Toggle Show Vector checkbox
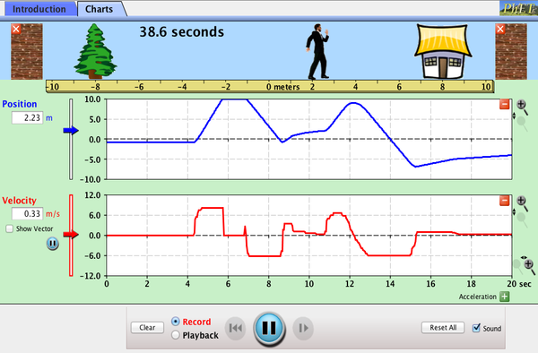 (10, 228)
